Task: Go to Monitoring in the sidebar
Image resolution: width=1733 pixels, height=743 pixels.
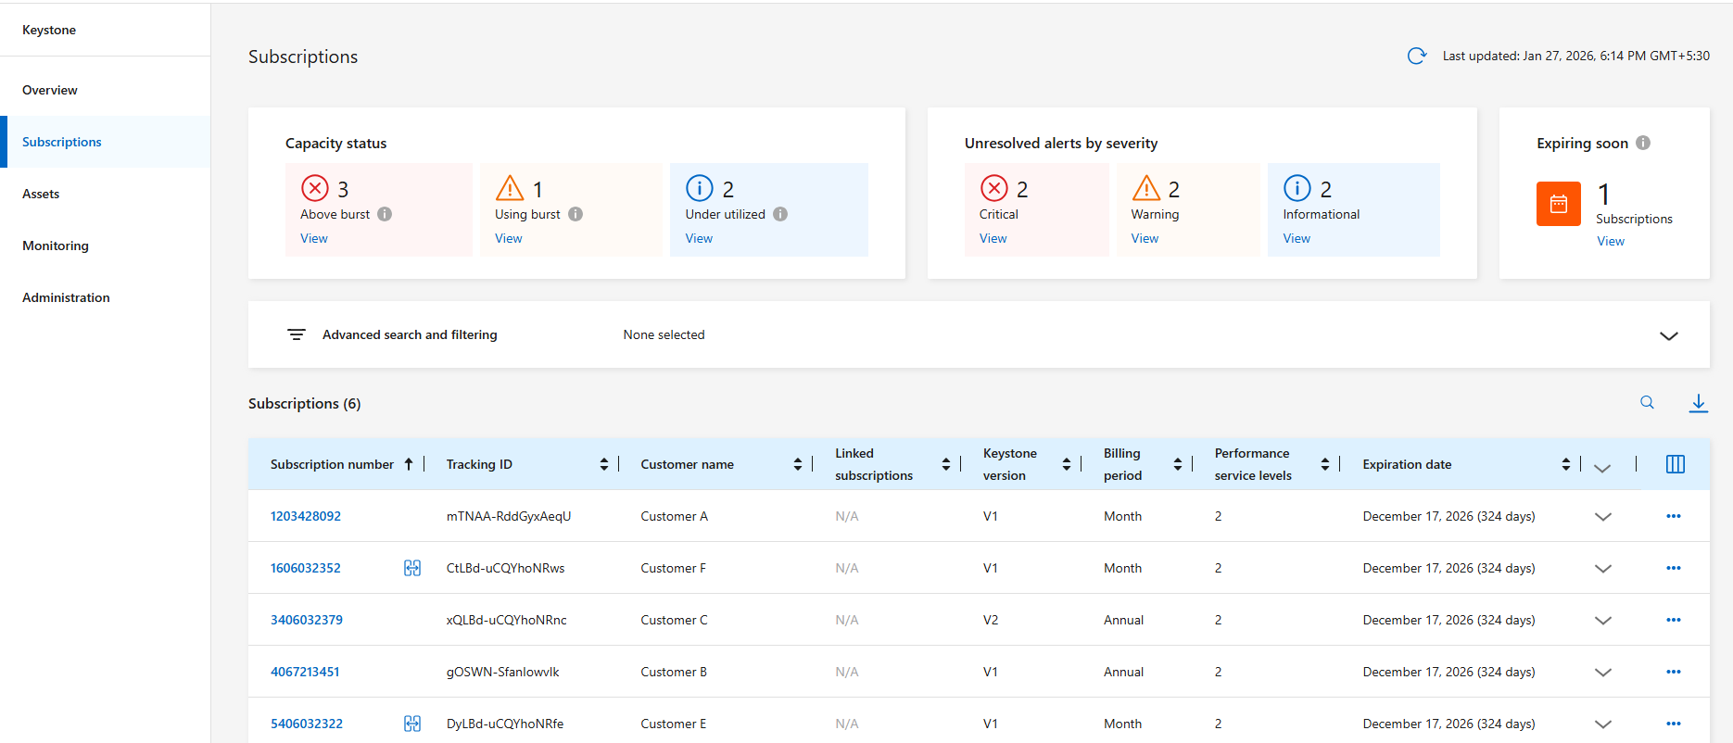Action: tap(56, 246)
